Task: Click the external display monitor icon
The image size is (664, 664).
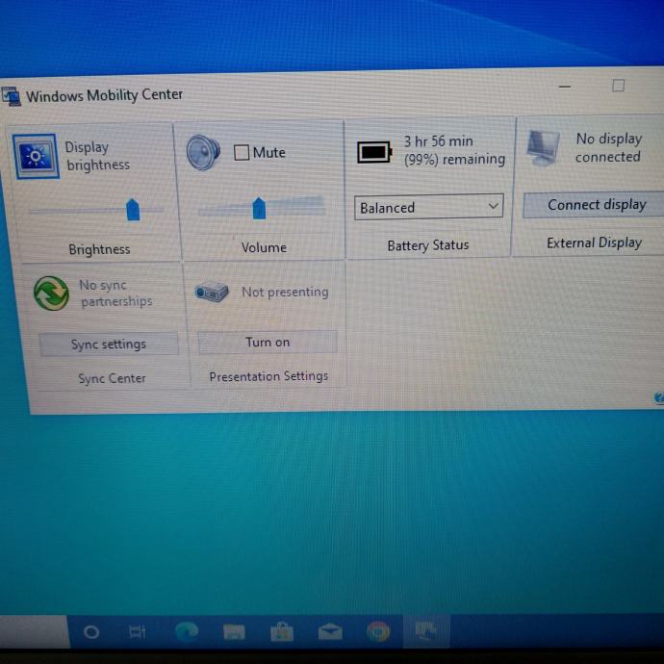Action: click(543, 148)
